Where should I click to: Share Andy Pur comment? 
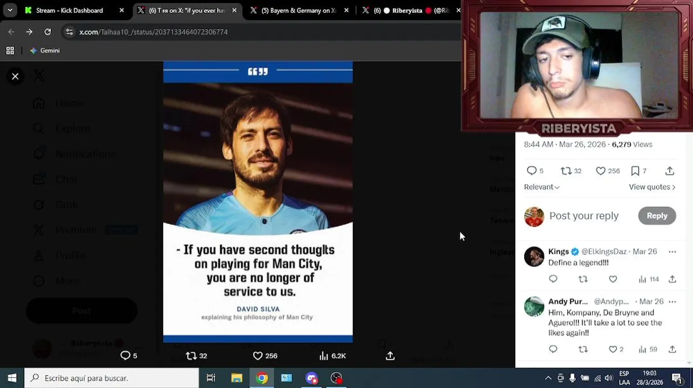coord(672,350)
